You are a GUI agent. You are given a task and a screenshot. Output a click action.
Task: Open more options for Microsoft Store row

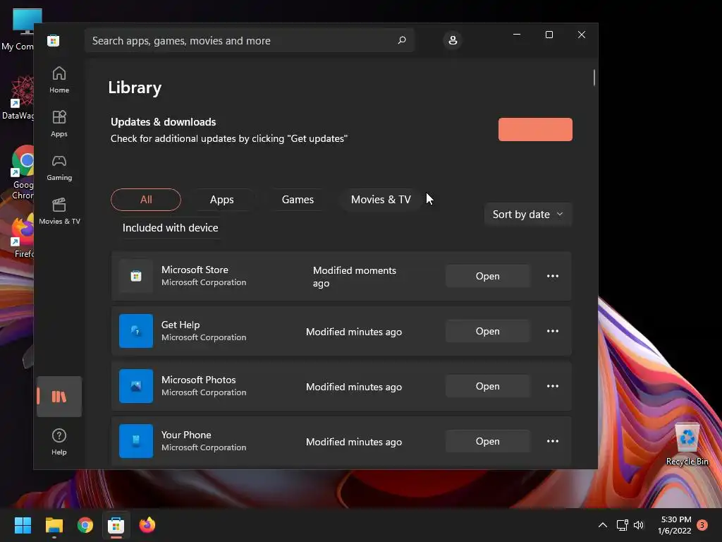click(553, 276)
